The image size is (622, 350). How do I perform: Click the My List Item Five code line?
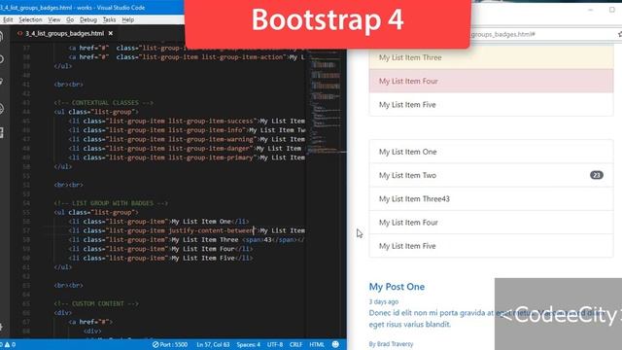click(160, 258)
